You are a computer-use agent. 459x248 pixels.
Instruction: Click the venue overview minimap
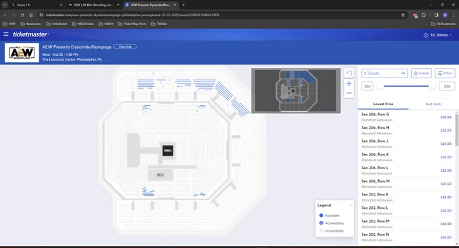tap(296, 90)
